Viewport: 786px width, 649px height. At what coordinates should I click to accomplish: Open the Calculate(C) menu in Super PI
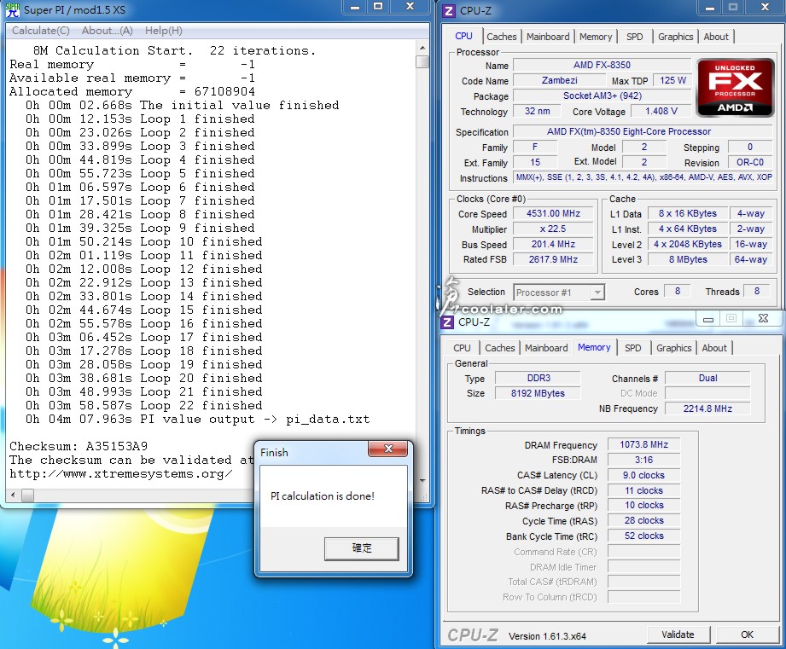41,31
